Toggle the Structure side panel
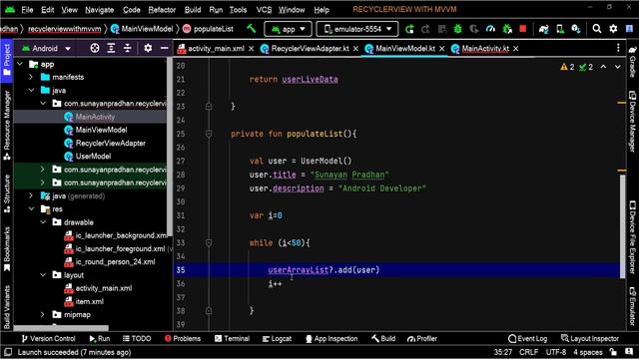This screenshot has height=359, width=639. coord(7,193)
